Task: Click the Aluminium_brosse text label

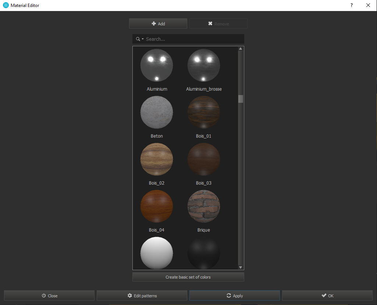Action: pyautogui.click(x=204, y=89)
